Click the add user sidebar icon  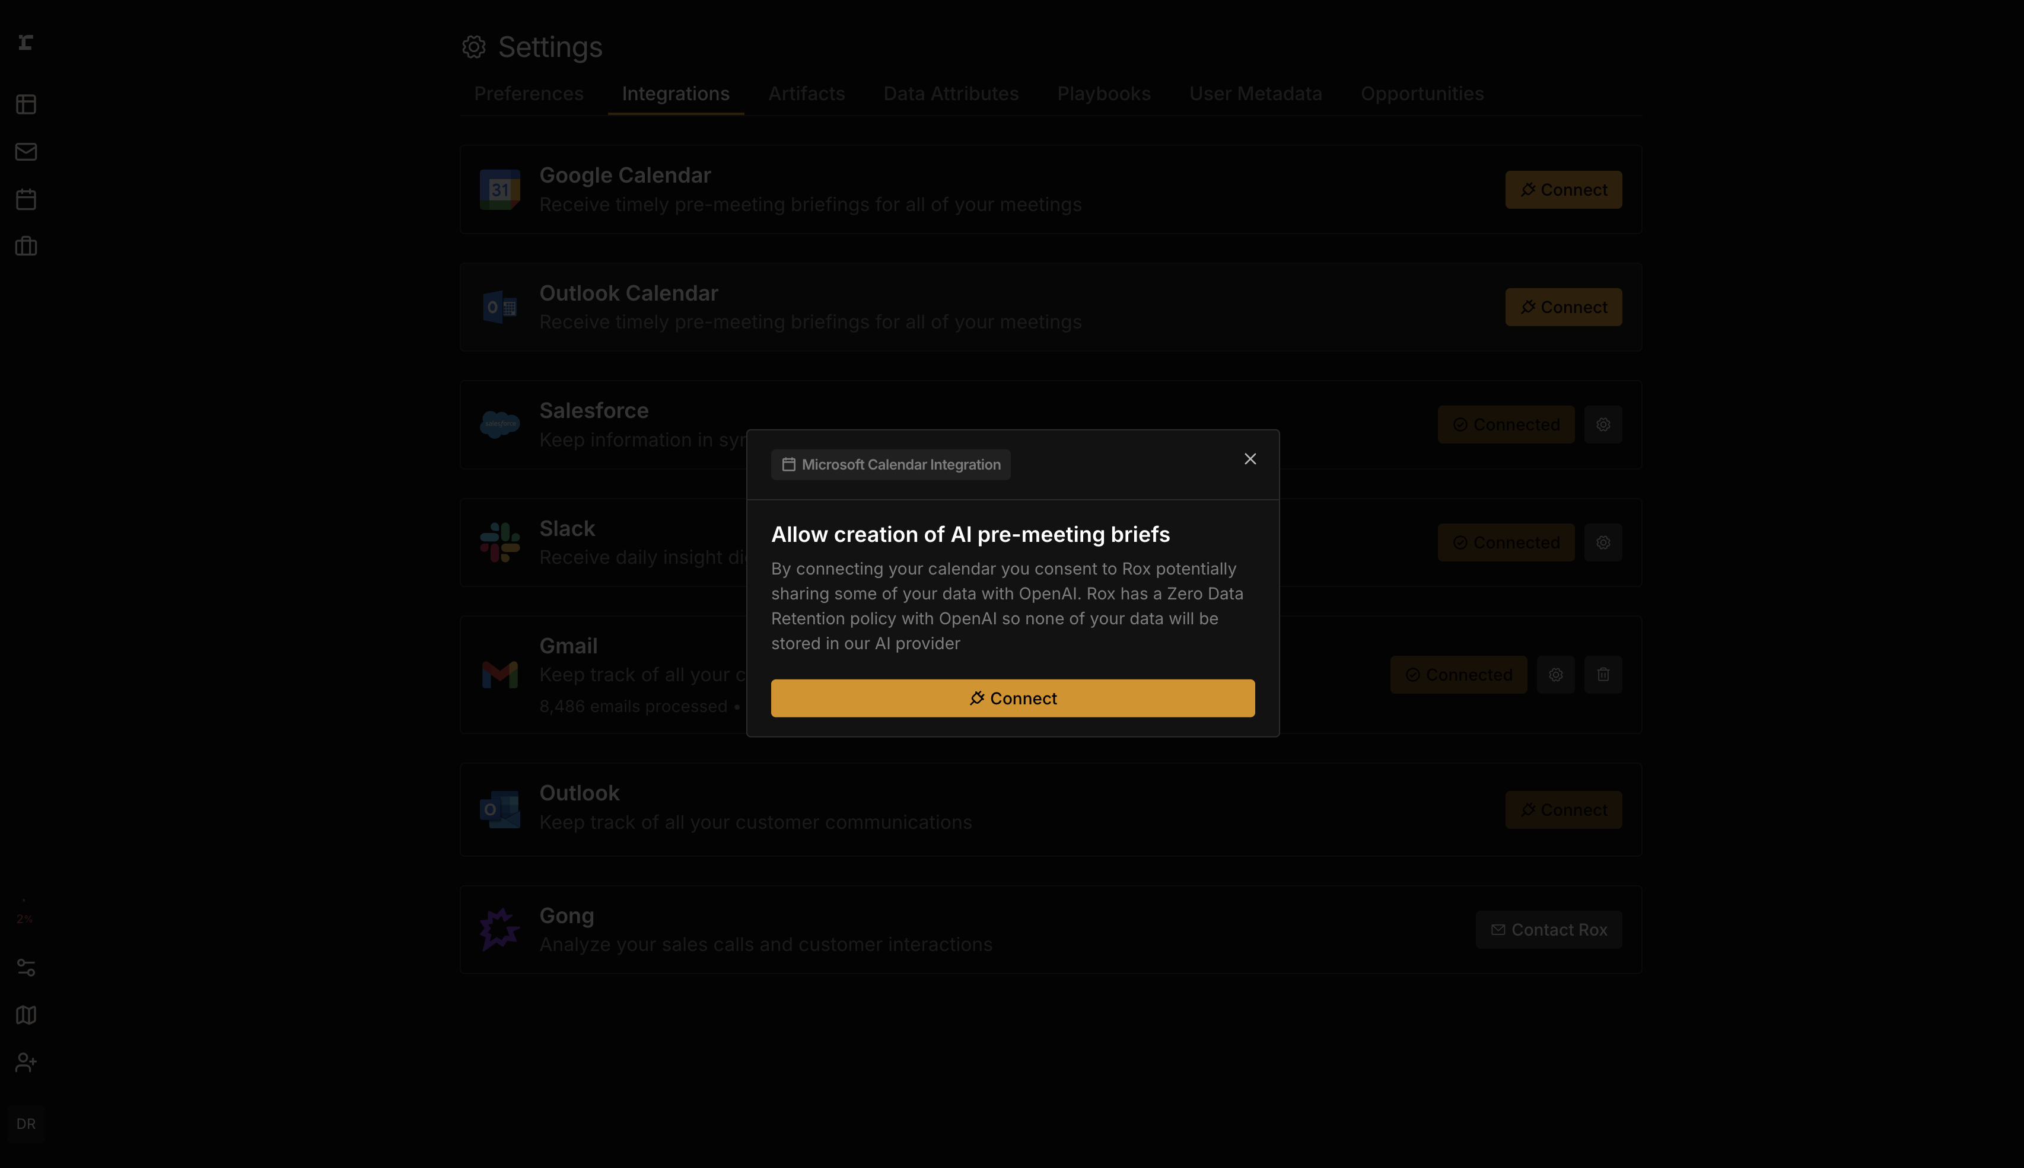click(x=26, y=1062)
